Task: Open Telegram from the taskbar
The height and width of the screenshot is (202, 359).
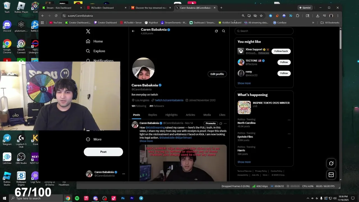Action: pyautogui.click(x=141, y=198)
